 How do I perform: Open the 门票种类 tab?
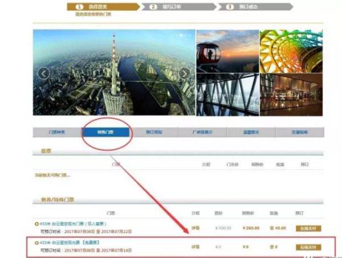coord(57,132)
